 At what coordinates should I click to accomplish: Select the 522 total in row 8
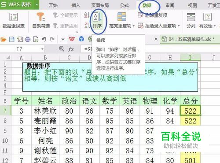[190, 121]
